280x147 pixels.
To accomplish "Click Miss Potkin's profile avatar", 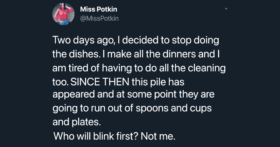I will tap(63, 14).
